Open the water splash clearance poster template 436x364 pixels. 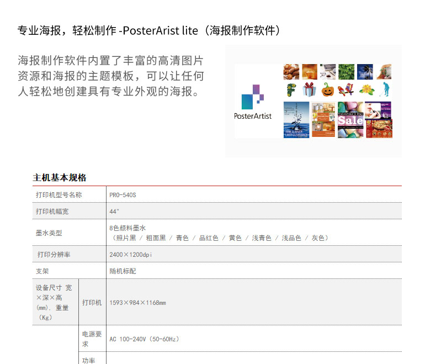(296, 120)
